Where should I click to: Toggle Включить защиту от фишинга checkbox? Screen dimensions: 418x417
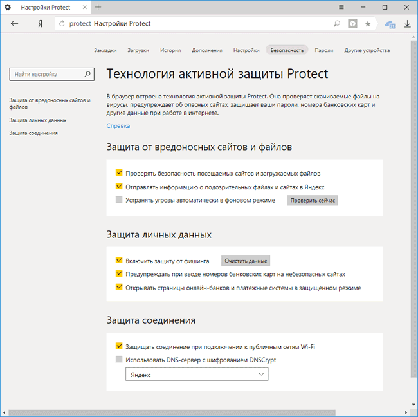119,260
